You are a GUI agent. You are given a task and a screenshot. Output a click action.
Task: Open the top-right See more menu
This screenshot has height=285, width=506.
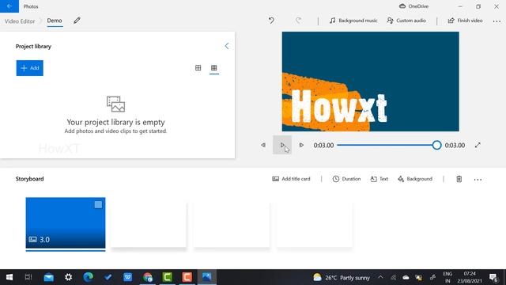[x=497, y=21]
